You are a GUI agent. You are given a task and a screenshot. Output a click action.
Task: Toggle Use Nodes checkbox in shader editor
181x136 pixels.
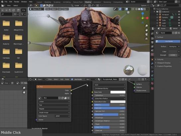point(72,79)
